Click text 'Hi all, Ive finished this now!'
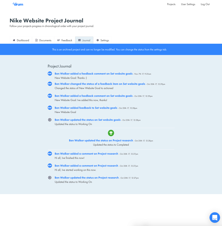This screenshot has height=226, width=222. (x=69, y=158)
